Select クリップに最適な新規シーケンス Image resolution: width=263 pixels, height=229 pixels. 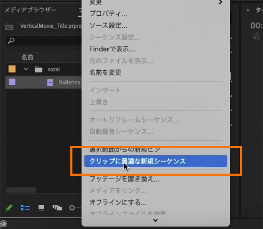point(156,161)
